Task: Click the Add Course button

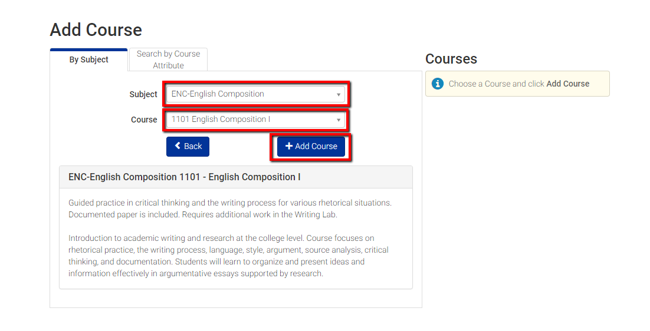Action: pos(311,147)
